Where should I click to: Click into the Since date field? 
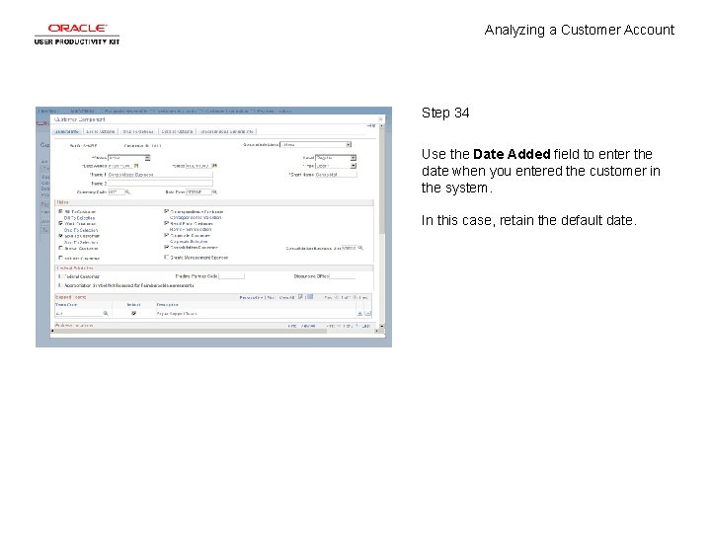(198, 166)
